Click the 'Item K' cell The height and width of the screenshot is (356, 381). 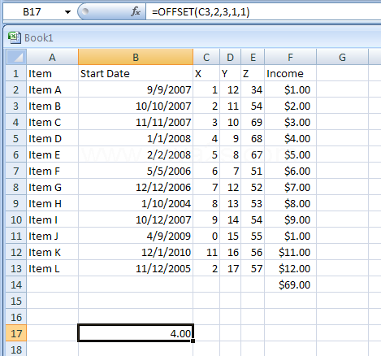pyautogui.click(x=52, y=252)
